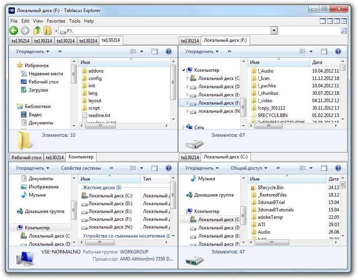Open view options arrow in top-left pane

point(141,51)
